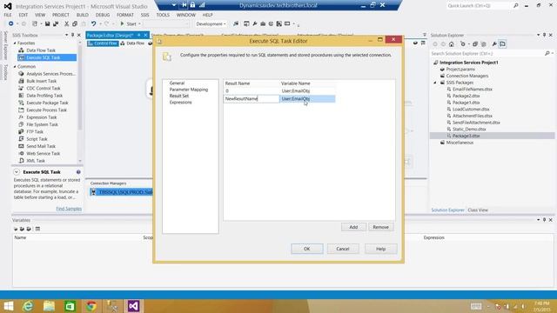Select Project.params node
This screenshot has height=313, width=557.
[460, 70]
